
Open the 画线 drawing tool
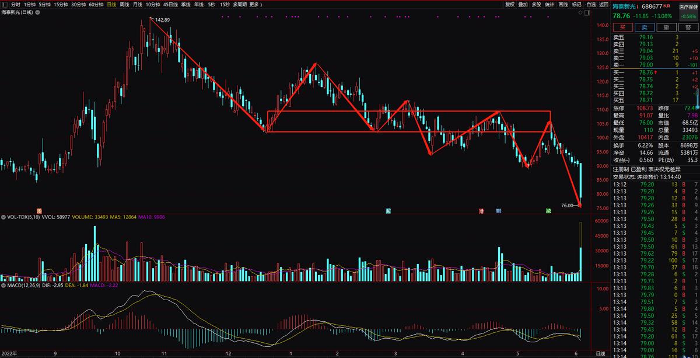pos(563,4)
